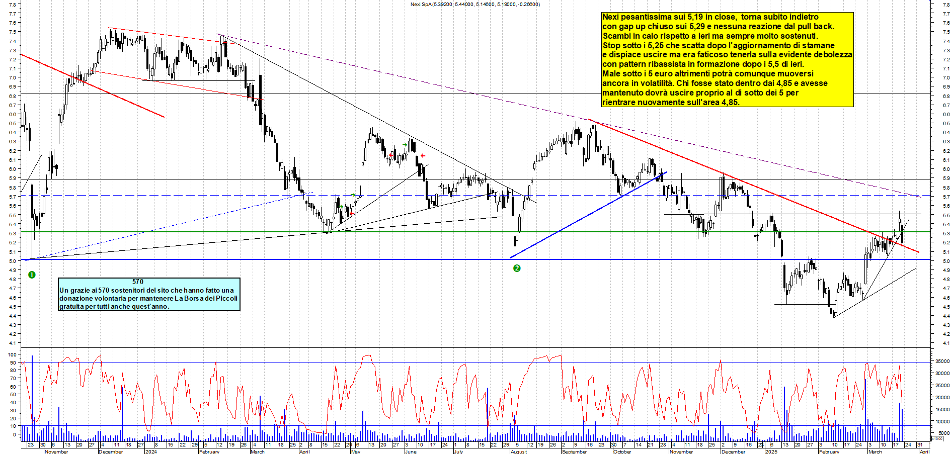Click the green circle marker numbered 2
Viewport: 951px width, 454px height.
pos(517,268)
